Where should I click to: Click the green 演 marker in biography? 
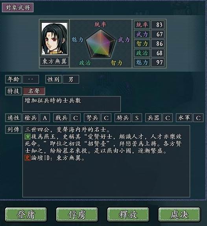(x=27, y=137)
